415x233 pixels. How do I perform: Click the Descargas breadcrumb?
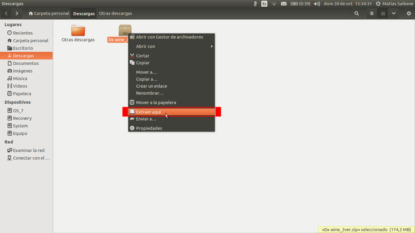(x=84, y=13)
